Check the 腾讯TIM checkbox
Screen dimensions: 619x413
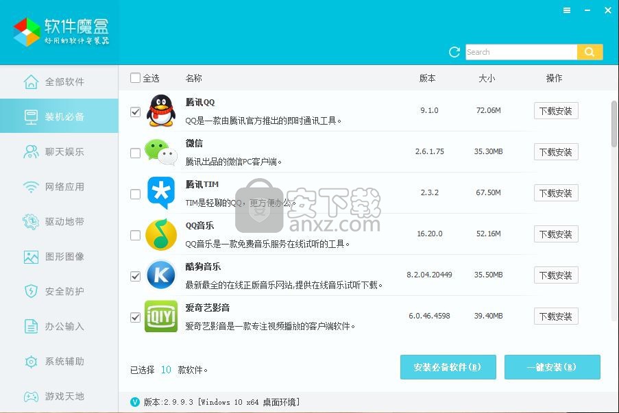point(135,194)
